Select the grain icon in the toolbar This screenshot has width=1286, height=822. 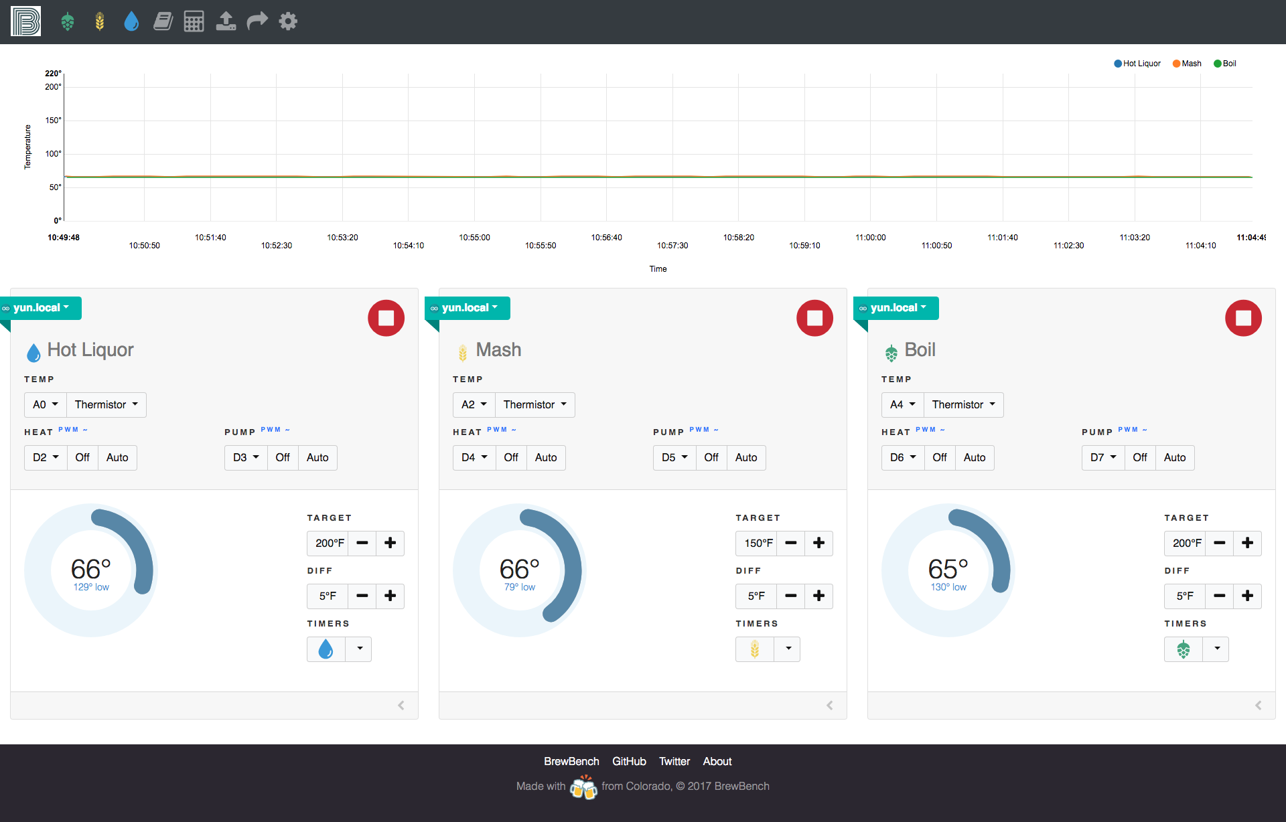[x=99, y=21]
